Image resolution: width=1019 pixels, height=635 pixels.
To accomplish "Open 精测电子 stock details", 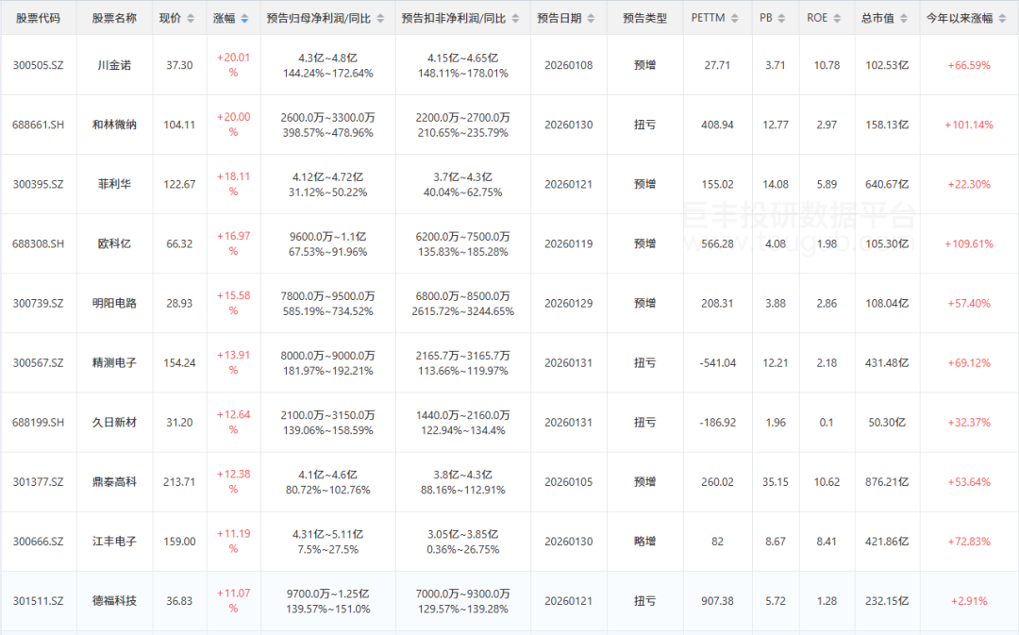I will pyautogui.click(x=114, y=362).
